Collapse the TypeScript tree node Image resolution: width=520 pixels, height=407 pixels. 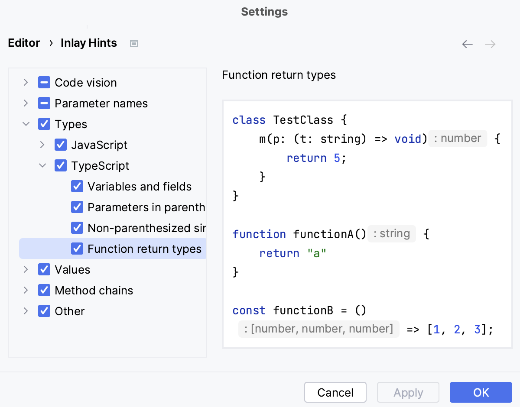[42, 165]
